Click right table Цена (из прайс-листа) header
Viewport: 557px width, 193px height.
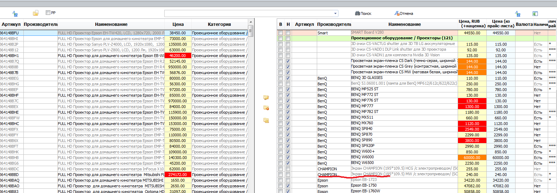501,24
